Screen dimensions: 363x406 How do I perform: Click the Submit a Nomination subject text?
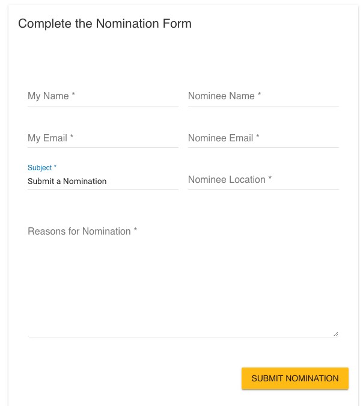(67, 181)
